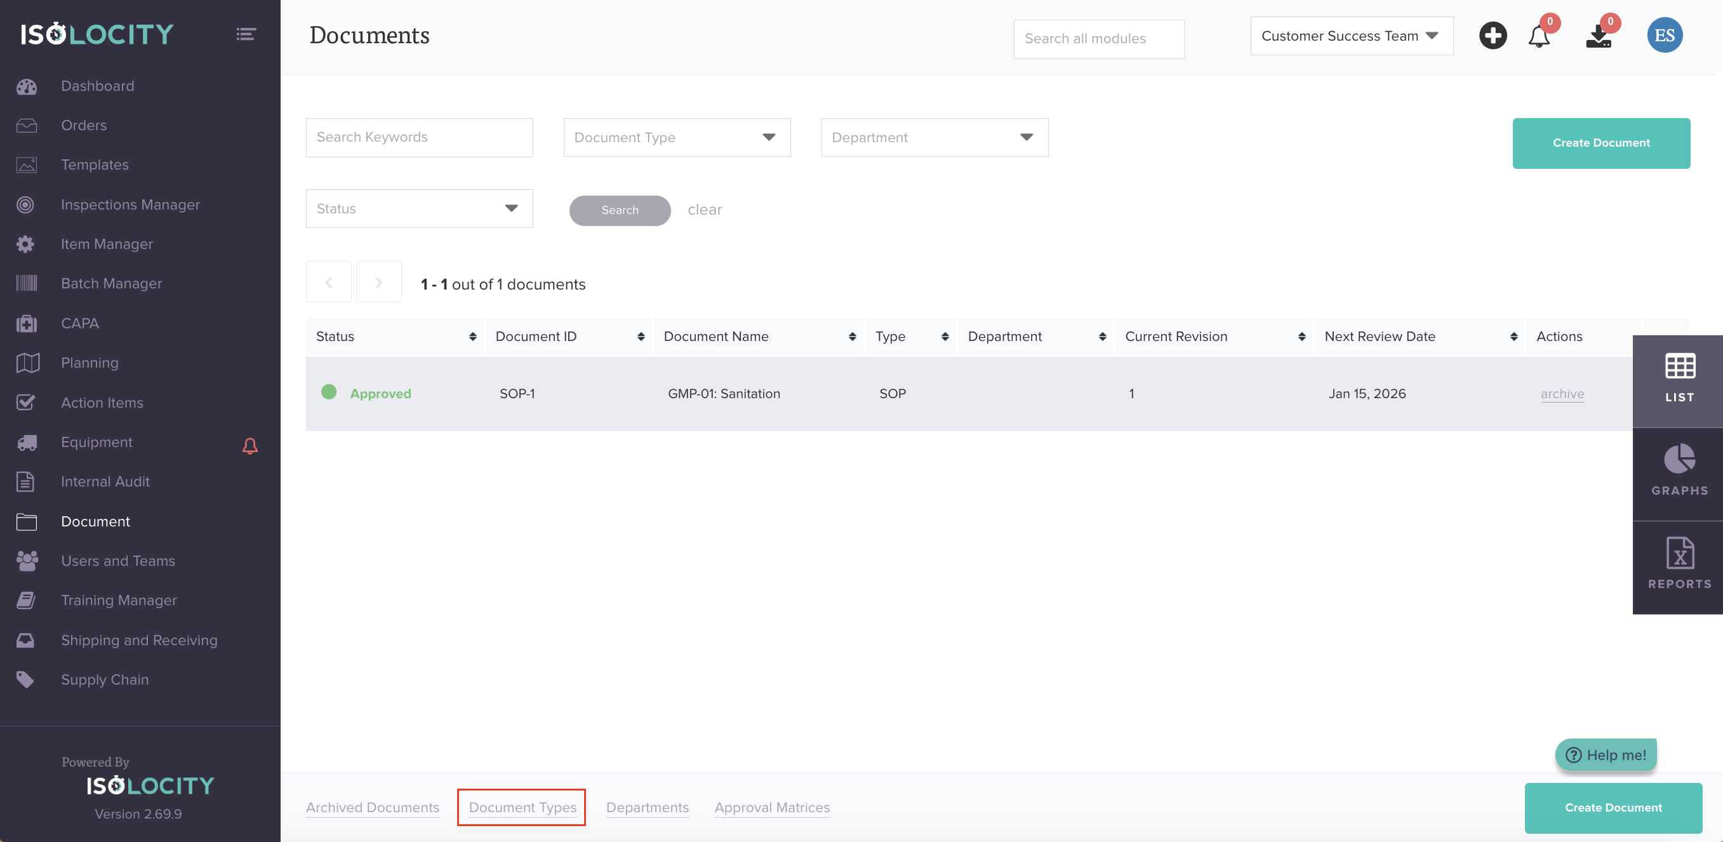Click the Equipment alert bell icon
The width and height of the screenshot is (1723, 842).
[x=249, y=445]
